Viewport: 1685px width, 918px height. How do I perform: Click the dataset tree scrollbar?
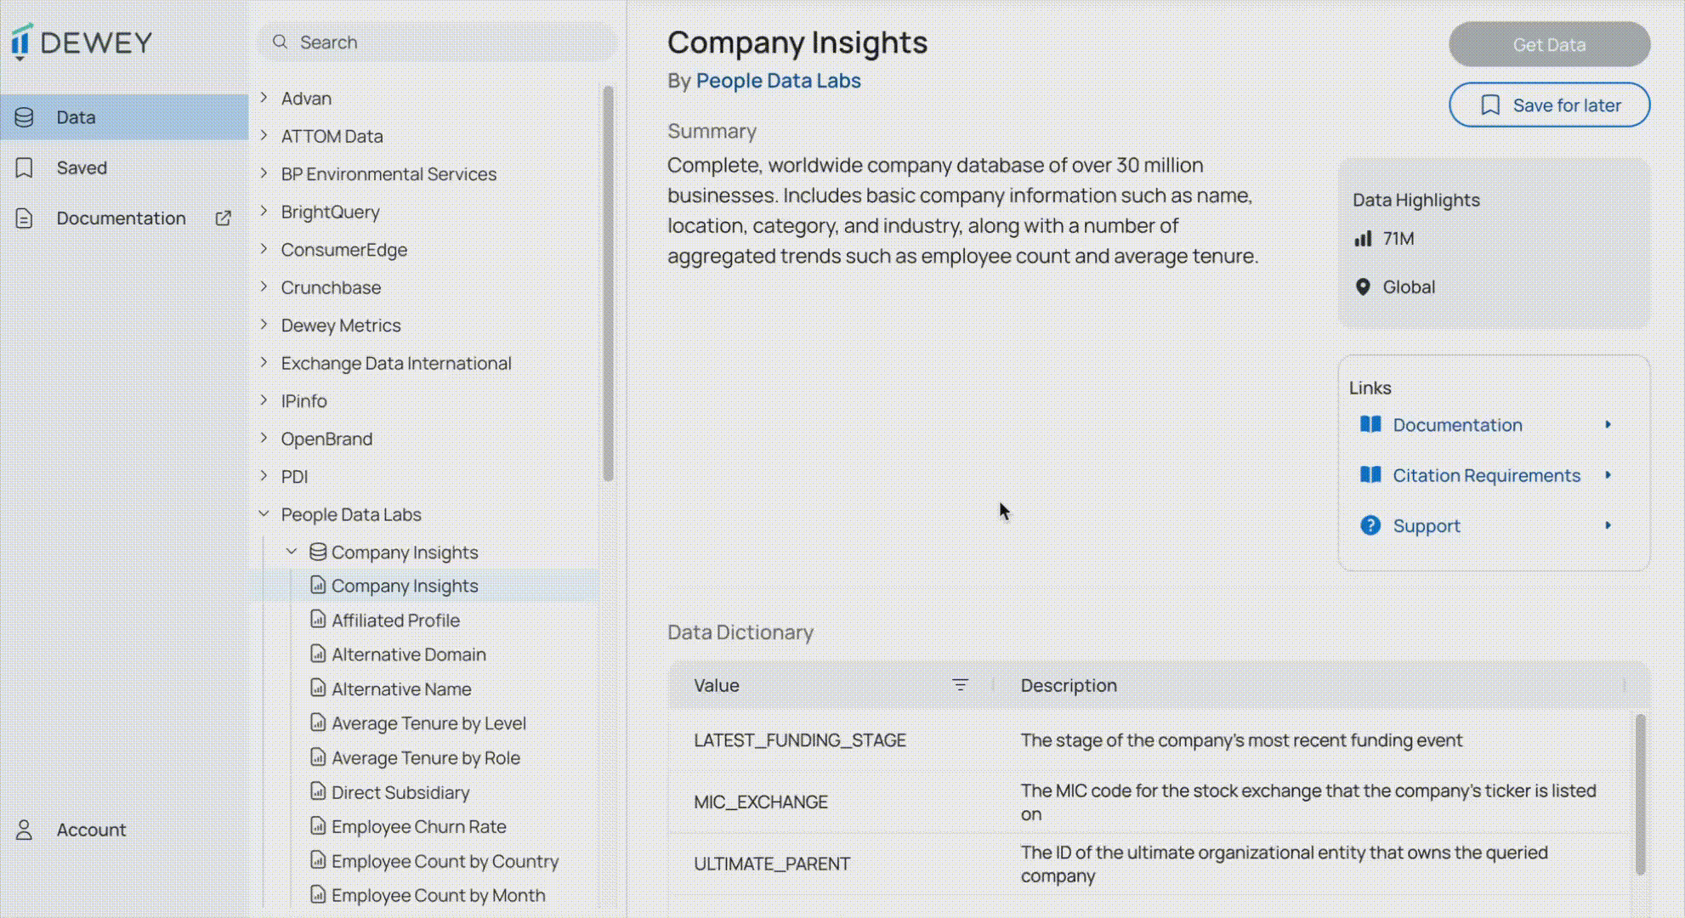608,283
